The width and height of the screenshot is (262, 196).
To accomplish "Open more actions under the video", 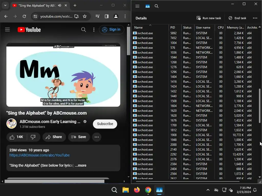I will click(97, 137).
